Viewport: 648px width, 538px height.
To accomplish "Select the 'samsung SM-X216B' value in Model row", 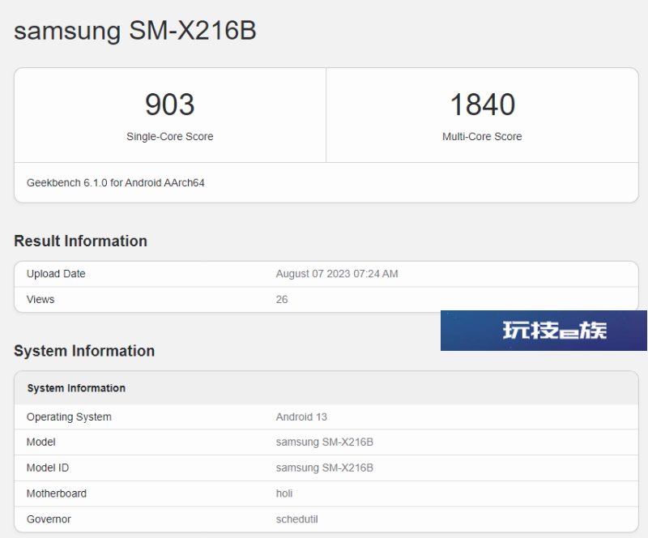I will (325, 442).
